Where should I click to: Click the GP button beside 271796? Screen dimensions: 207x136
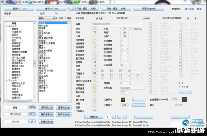click(x=32, y=122)
